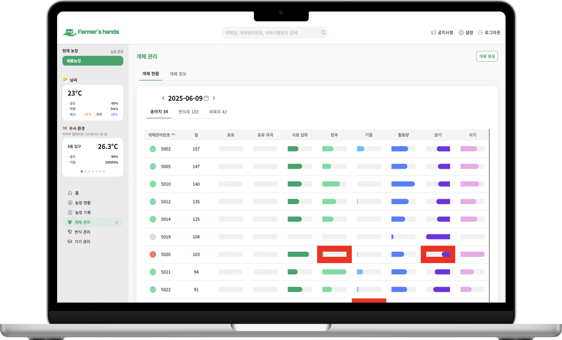Click 5002 feed intake bar
The height and width of the screenshot is (340, 562).
pos(300,149)
